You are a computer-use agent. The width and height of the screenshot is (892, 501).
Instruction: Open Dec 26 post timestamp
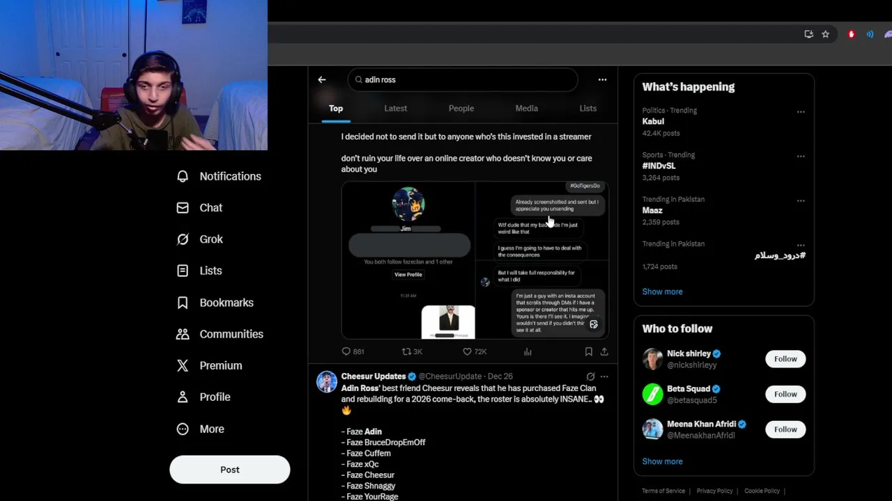point(500,376)
